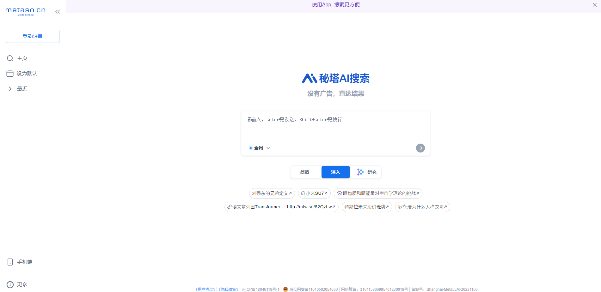Click the magnifier icon next to 主页
This screenshot has width=601, height=292.
tap(10, 58)
